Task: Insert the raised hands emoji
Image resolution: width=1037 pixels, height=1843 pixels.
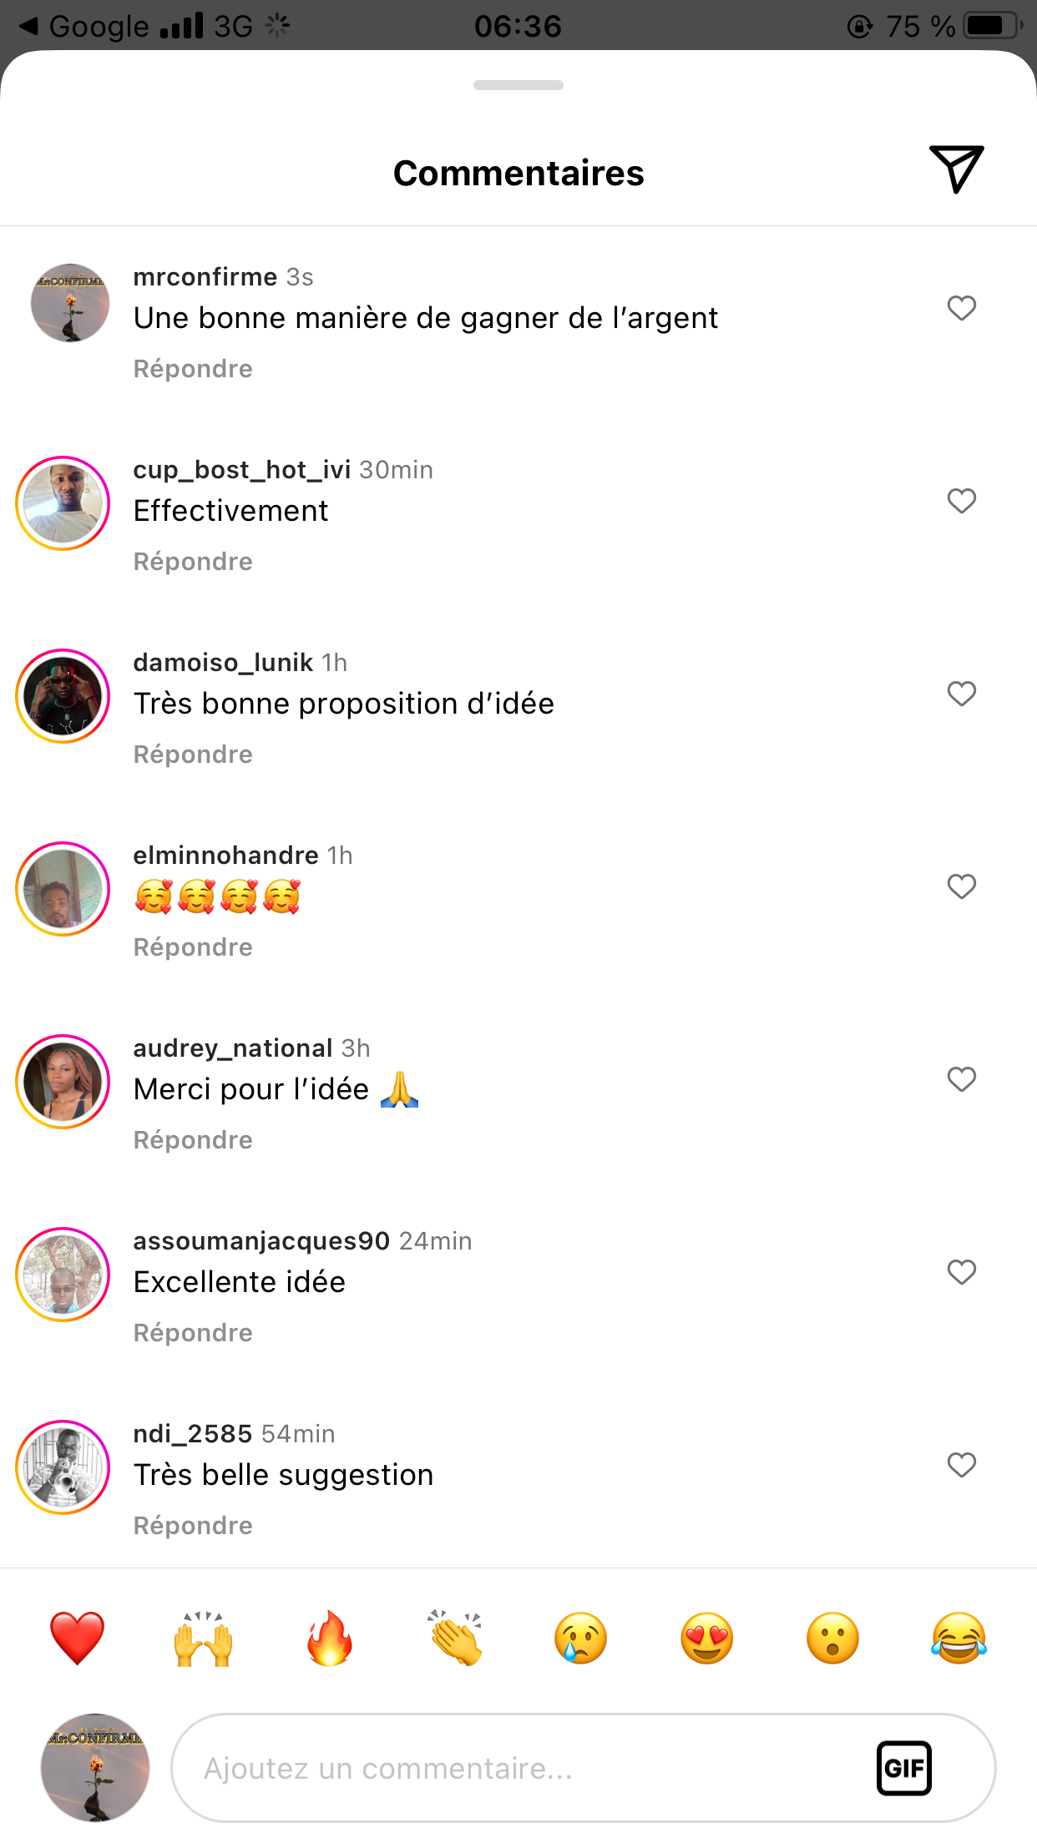Action: (x=203, y=1638)
